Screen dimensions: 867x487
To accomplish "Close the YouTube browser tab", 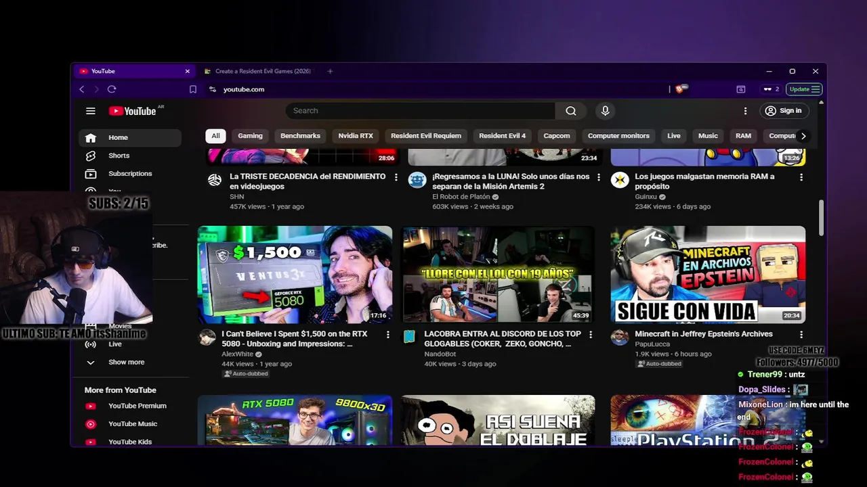I will point(188,71).
